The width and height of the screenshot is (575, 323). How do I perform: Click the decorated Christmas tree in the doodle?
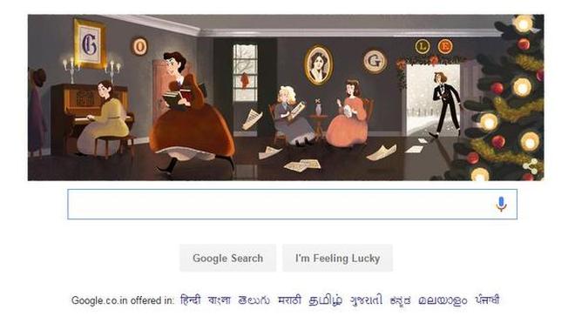pyautogui.click(x=504, y=98)
